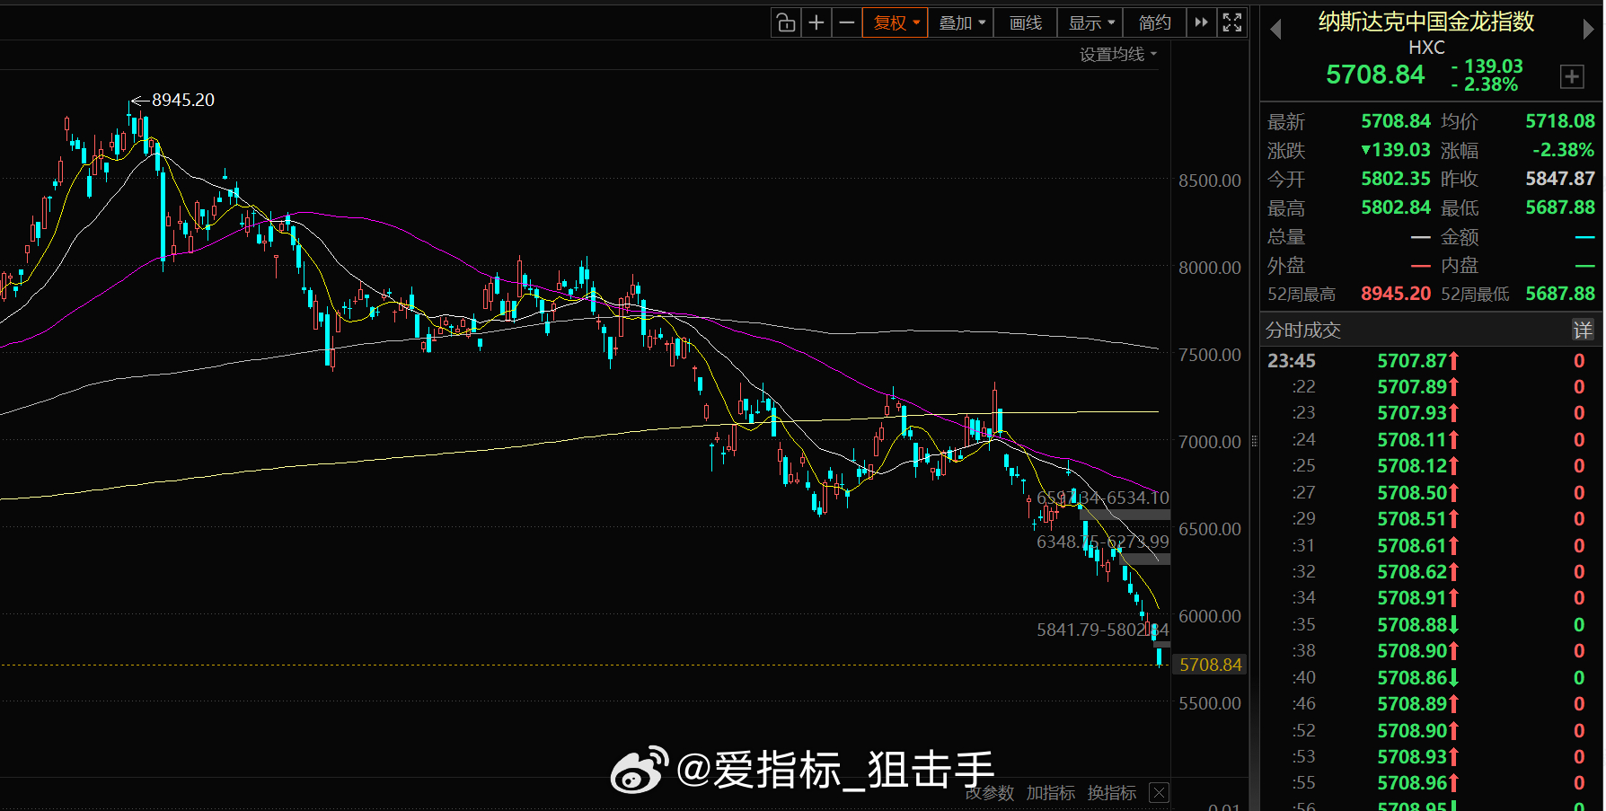Click the 7000.00 price axis label
This screenshot has height=811, width=1606.
coord(1210,442)
